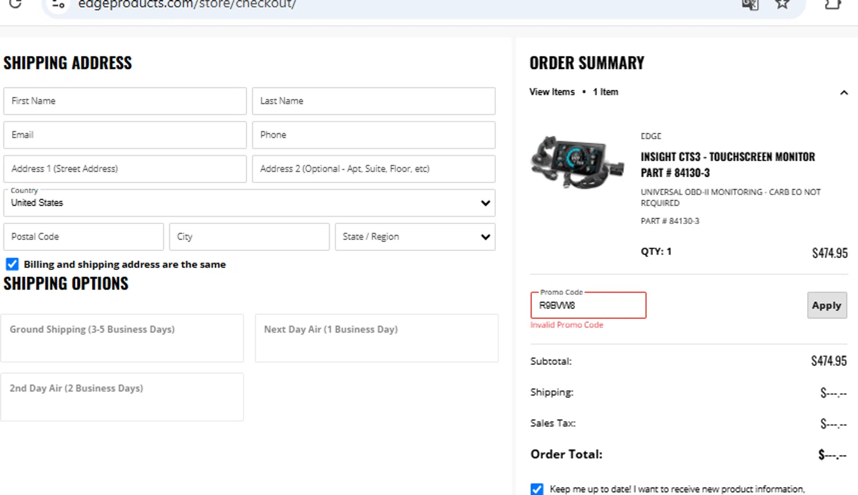Click the Order Total label
The height and width of the screenshot is (495, 858).
tap(566, 454)
